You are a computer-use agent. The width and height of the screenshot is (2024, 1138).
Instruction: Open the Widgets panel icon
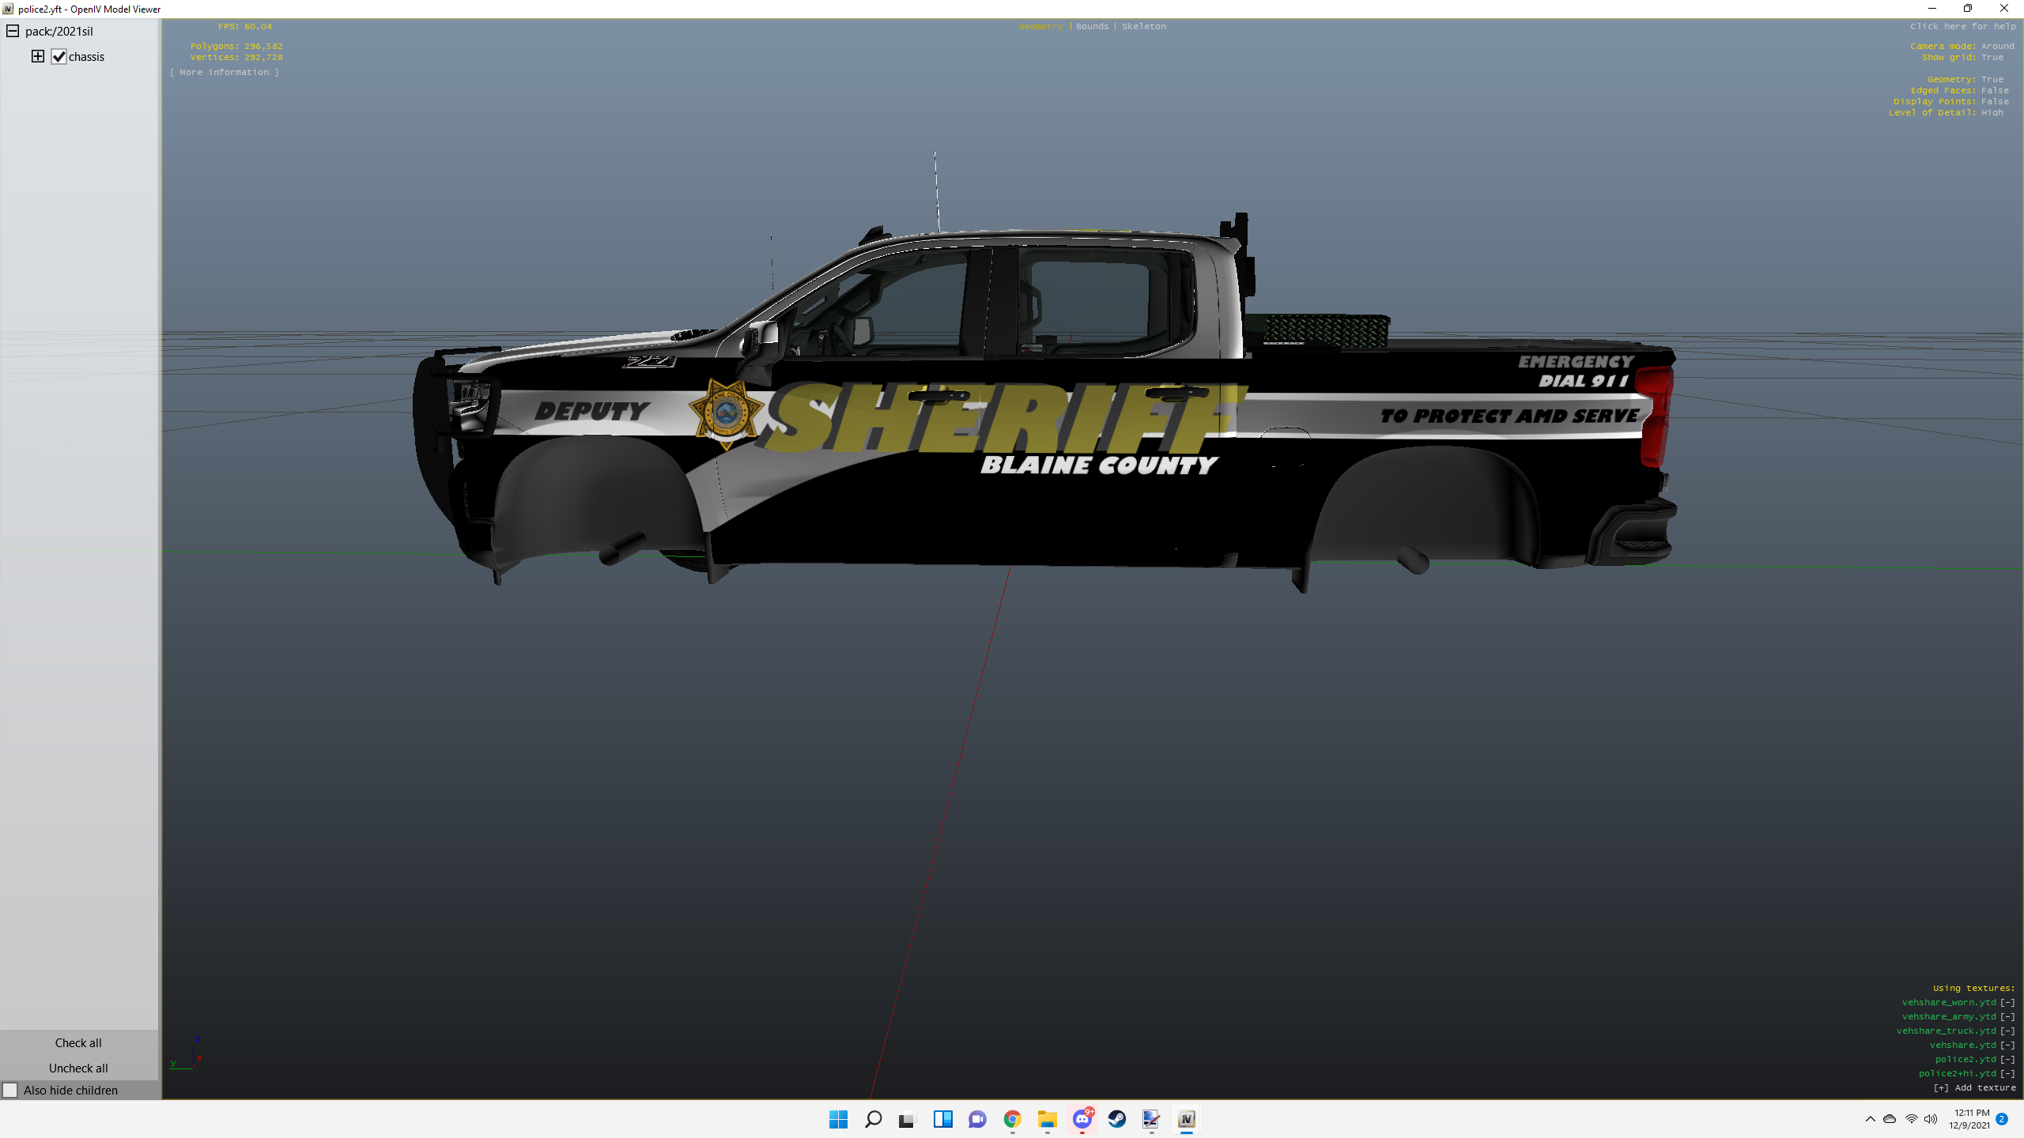click(x=942, y=1119)
